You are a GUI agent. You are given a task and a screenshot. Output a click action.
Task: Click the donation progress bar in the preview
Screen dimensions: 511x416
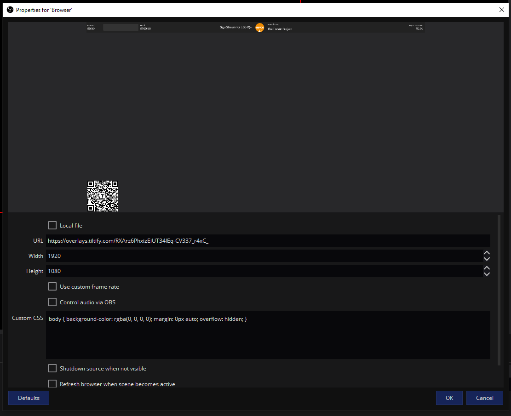coord(121,28)
